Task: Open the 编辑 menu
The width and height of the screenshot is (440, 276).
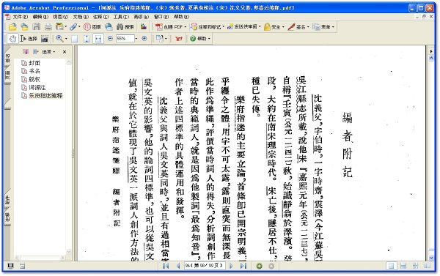Action: pos(40,17)
